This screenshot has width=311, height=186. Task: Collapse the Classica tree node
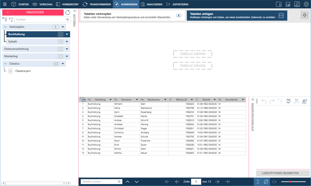(x=5, y=64)
